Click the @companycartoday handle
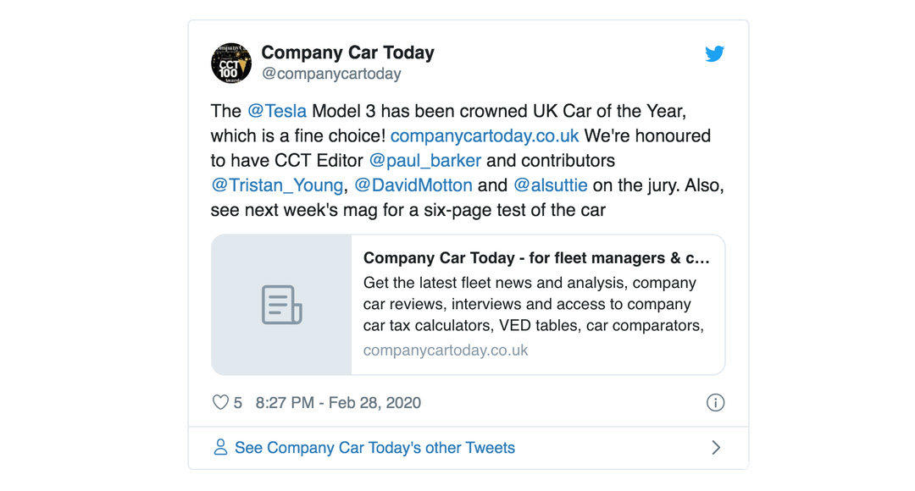 (x=331, y=74)
